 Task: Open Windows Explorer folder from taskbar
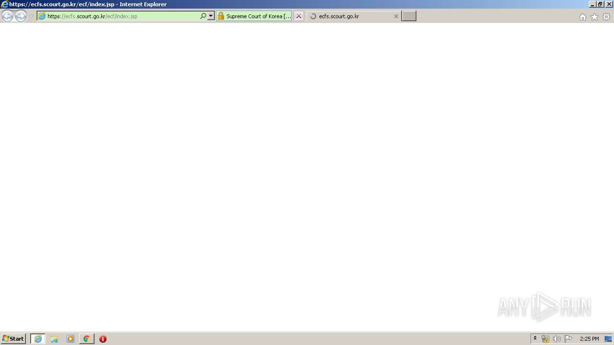[x=54, y=339]
